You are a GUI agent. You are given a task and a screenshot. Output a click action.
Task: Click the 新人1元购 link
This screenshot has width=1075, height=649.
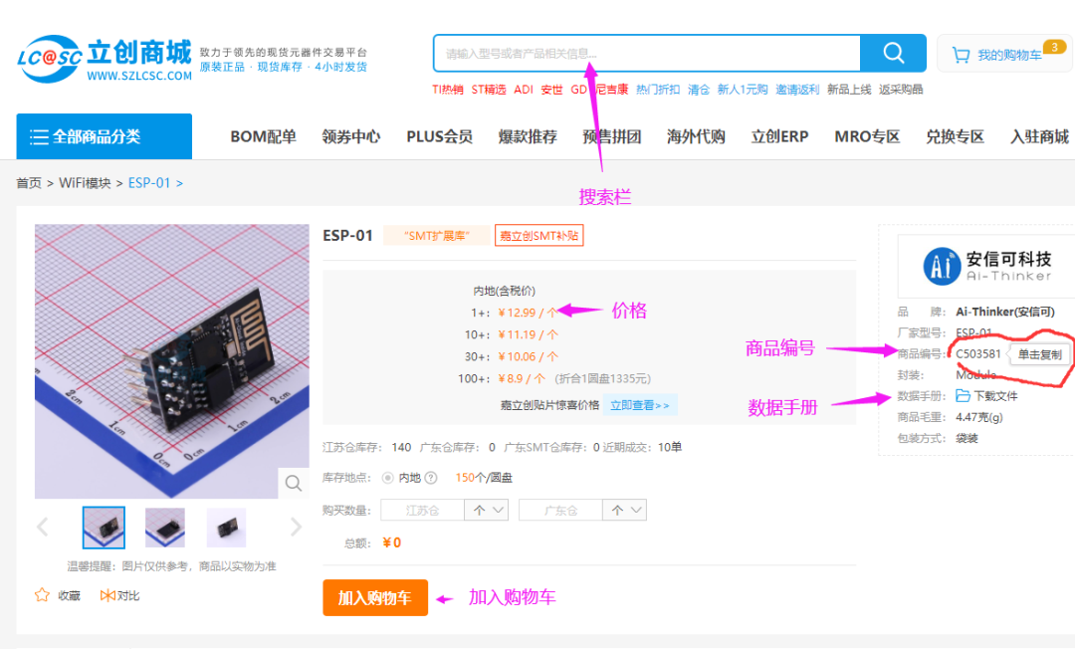point(743,90)
